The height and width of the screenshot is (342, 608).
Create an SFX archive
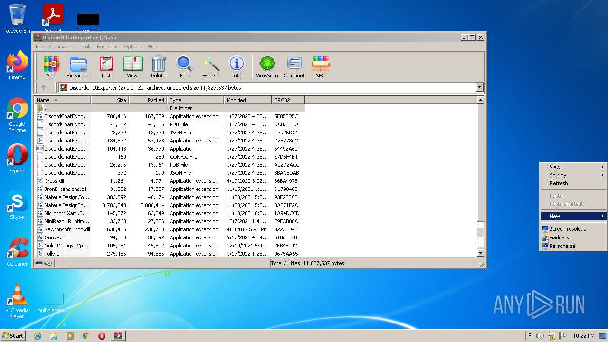(321, 66)
